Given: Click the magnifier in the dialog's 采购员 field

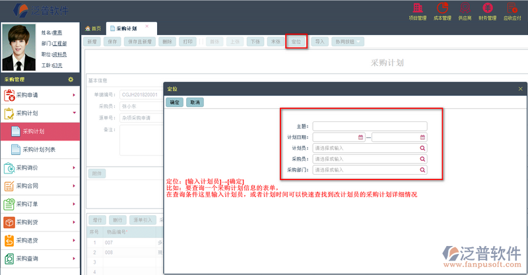Looking at the screenshot, I should (422, 159).
